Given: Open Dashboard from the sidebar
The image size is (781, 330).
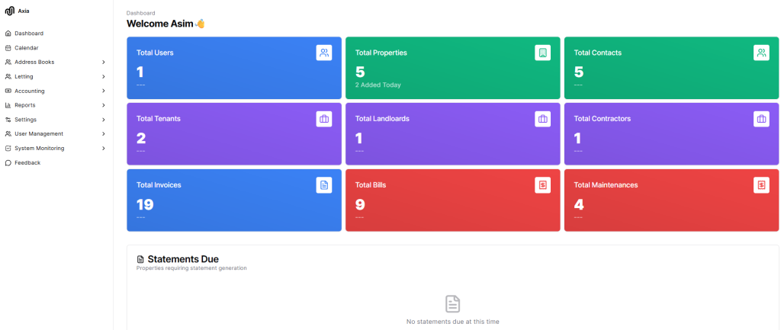Looking at the screenshot, I should coord(29,34).
